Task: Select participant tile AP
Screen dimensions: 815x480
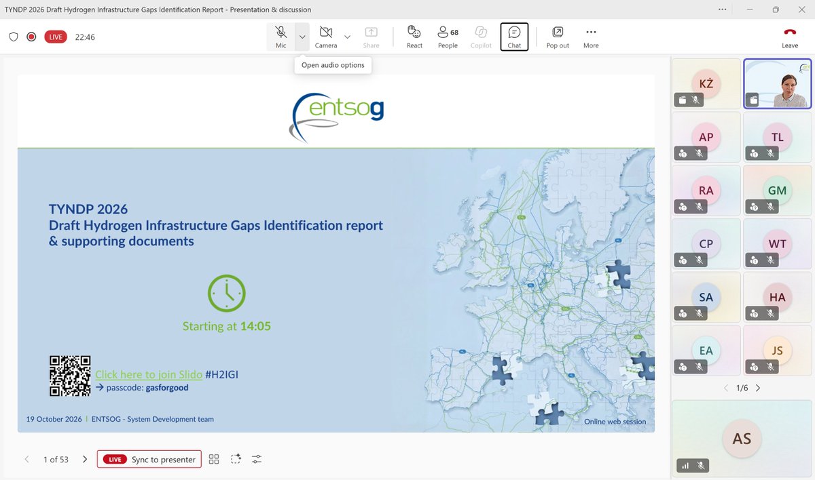Action: point(706,137)
